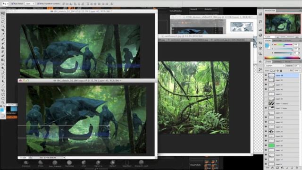
Task: Switch to the Color tab
Action: (x=268, y=41)
